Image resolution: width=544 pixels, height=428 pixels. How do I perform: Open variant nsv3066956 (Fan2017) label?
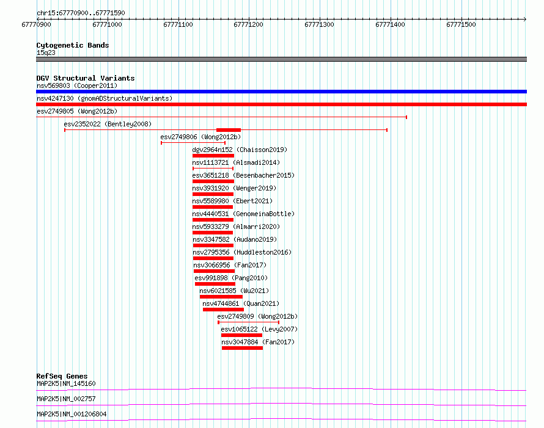230,265
